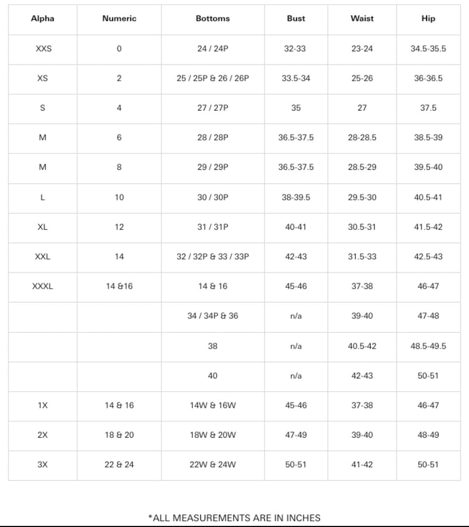Click the 25 / 25P & 26 / 26P cell
469x527 pixels.
(x=213, y=79)
